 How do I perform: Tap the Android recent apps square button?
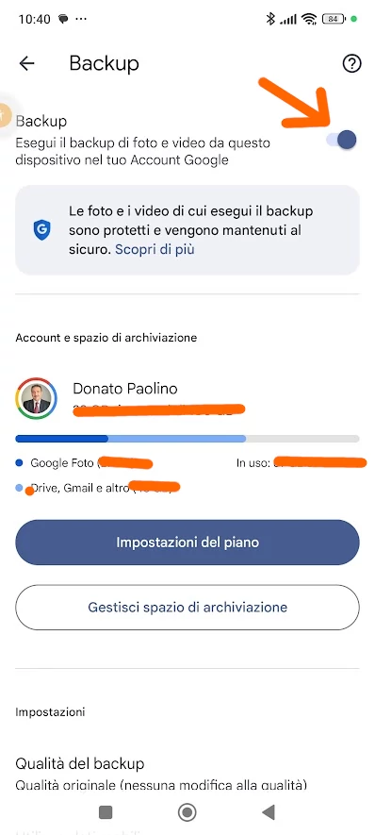tap(106, 812)
